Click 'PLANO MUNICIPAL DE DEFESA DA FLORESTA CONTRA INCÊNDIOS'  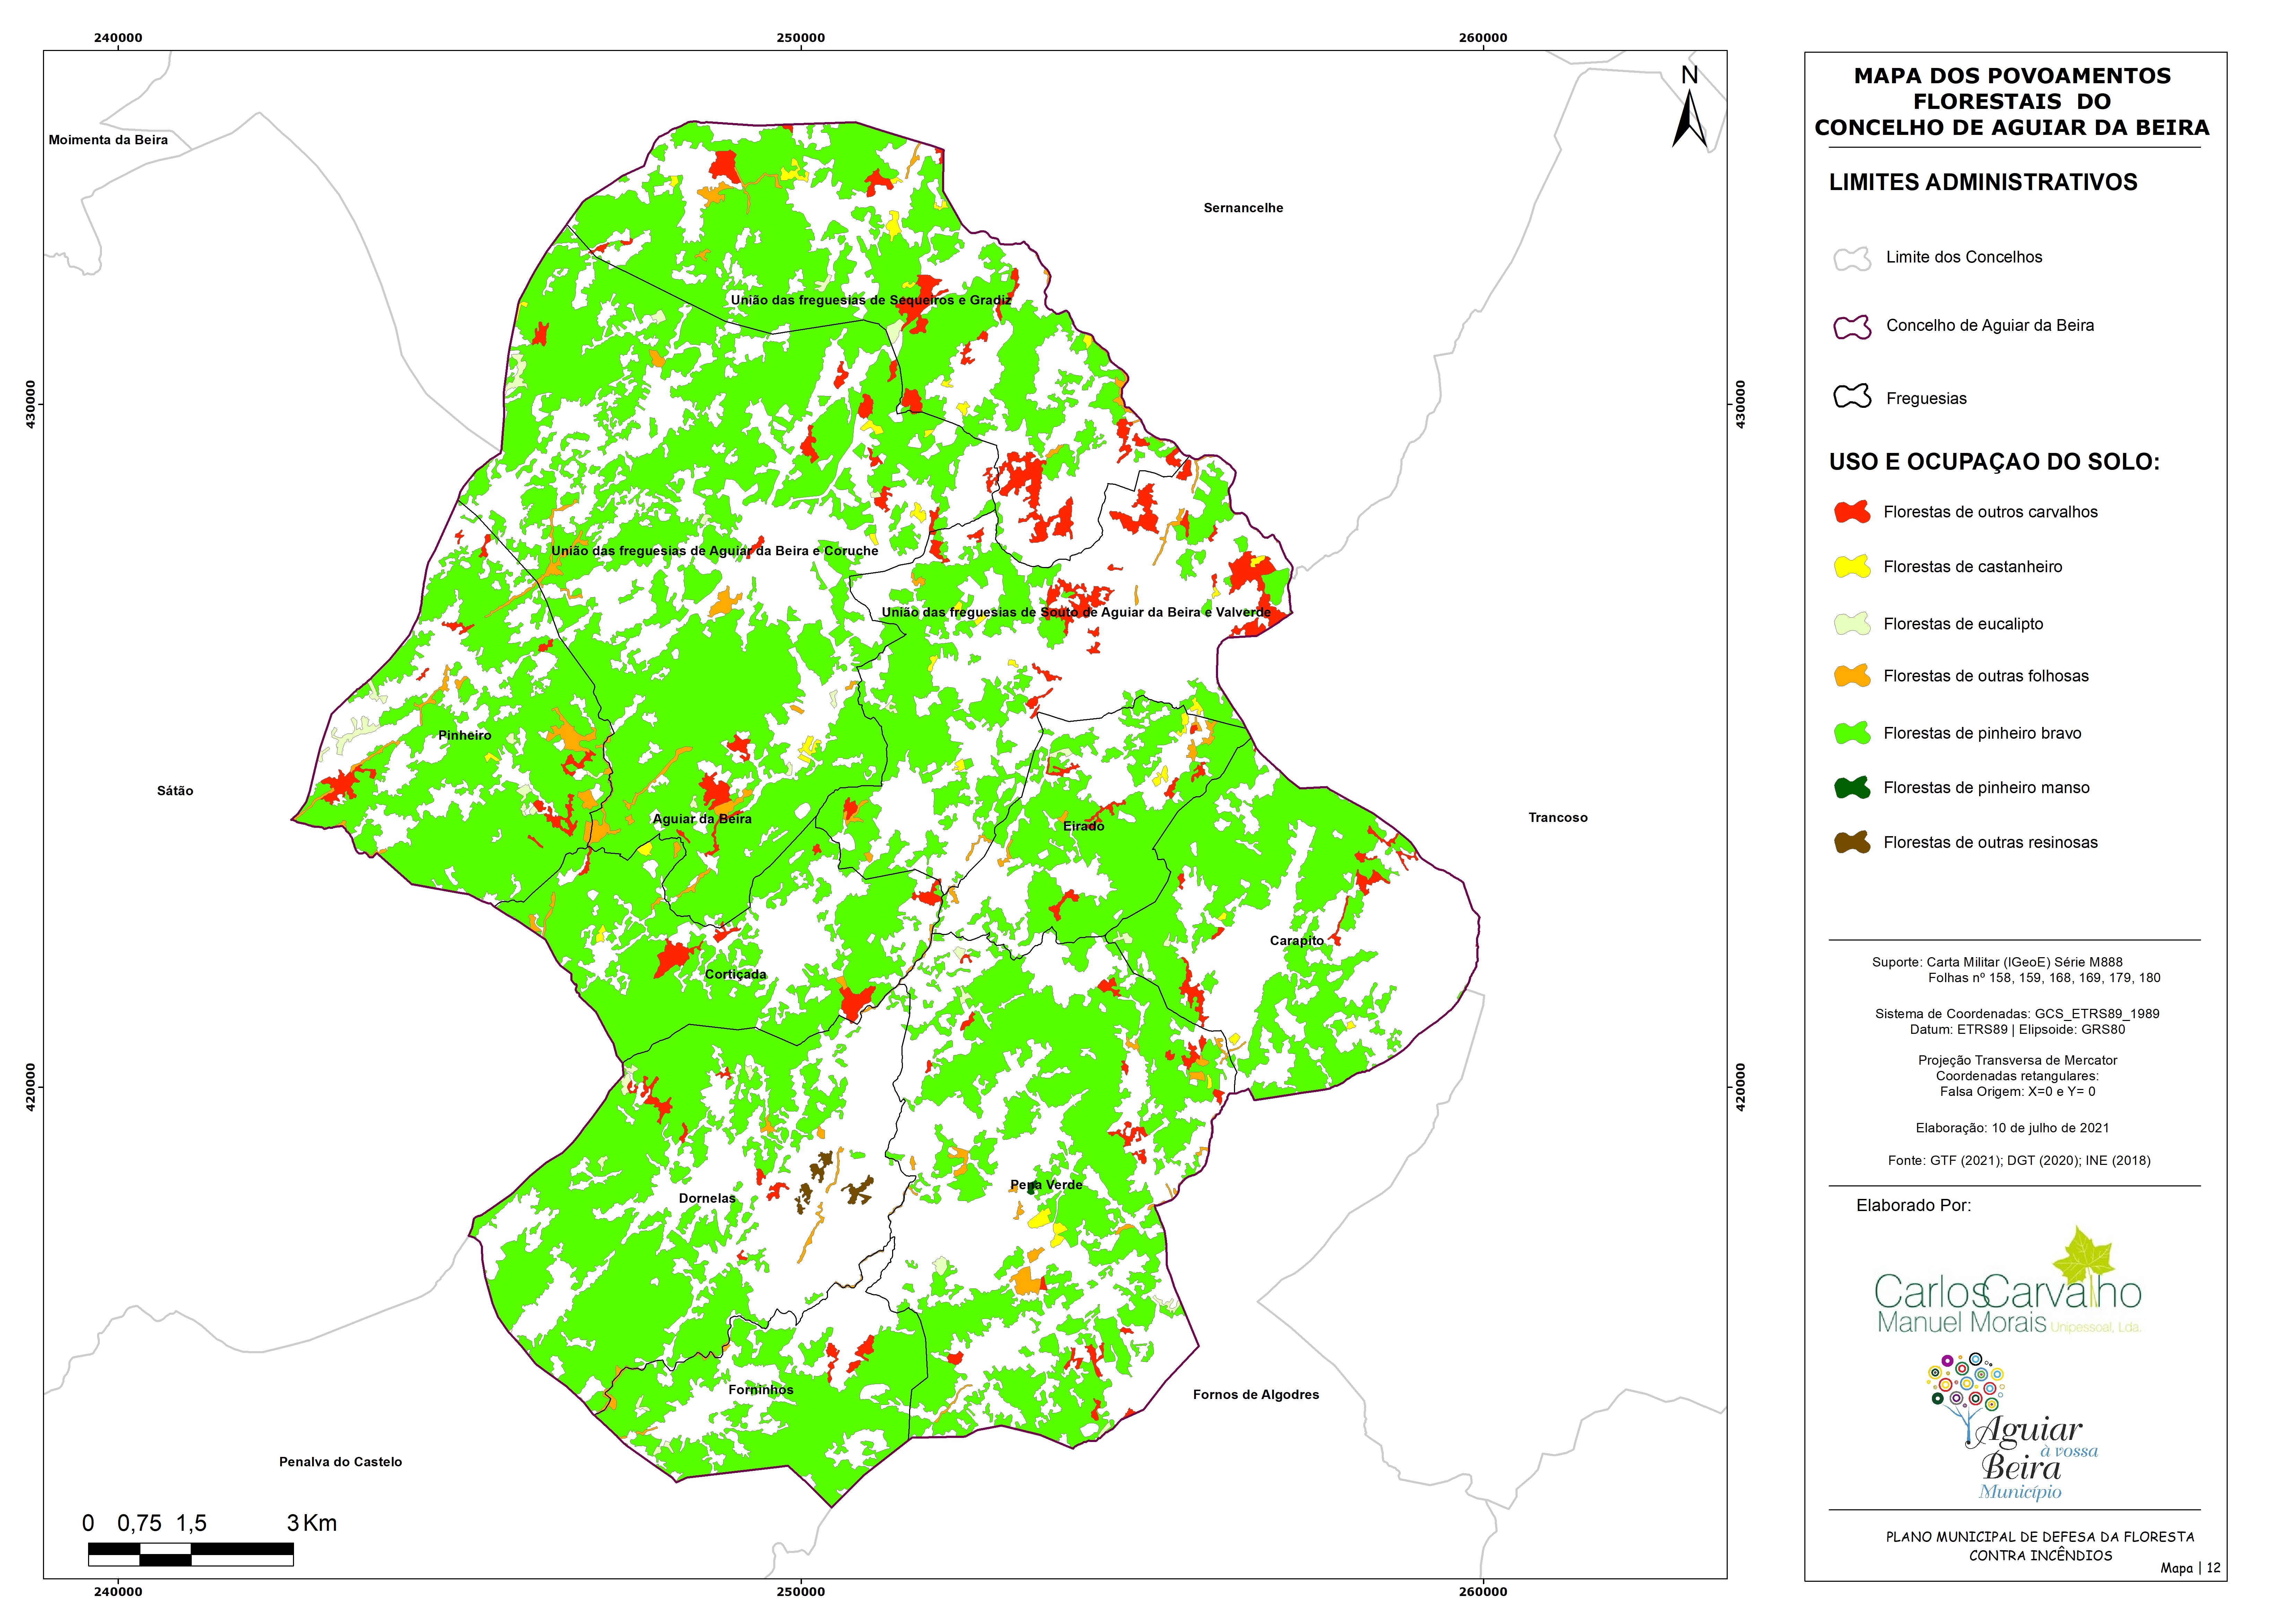[x=2040, y=1546]
